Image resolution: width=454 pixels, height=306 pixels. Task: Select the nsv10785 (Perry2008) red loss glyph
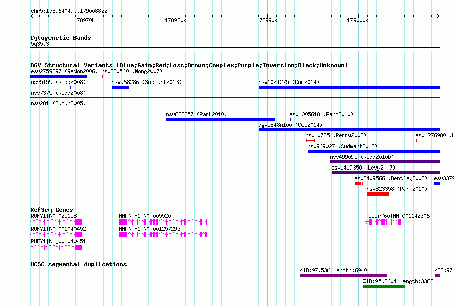310,141
